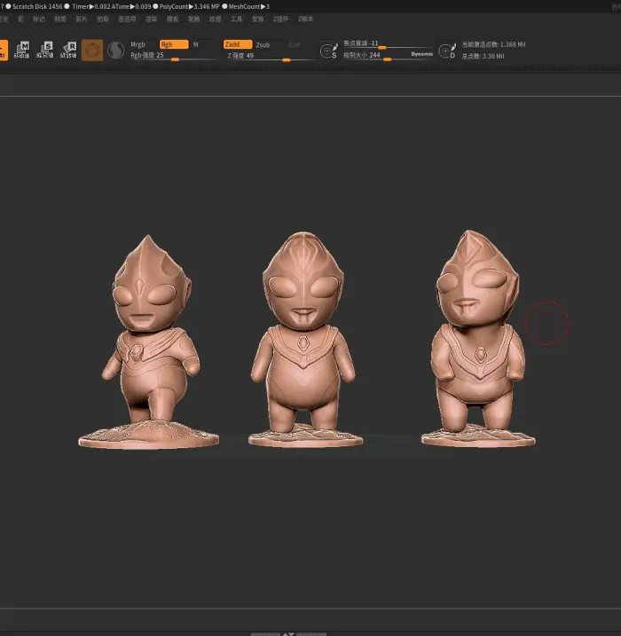Click the orange sphere brush mode icon

click(92, 51)
